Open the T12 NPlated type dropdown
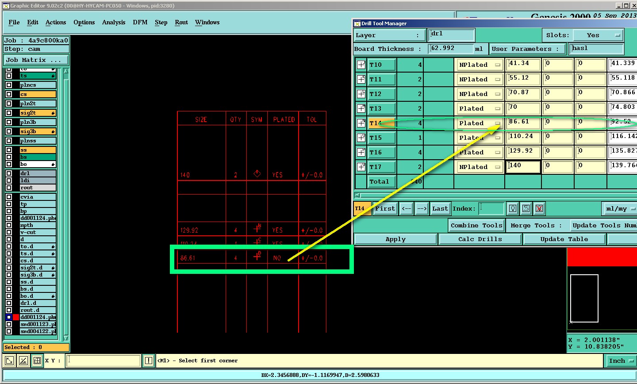637x384 pixels. click(x=480, y=94)
